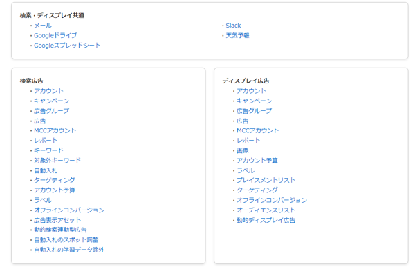Screen dimensions: 415x269
Task: Open 広告グループ under ディスプレイ広告
Action: [254, 111]
